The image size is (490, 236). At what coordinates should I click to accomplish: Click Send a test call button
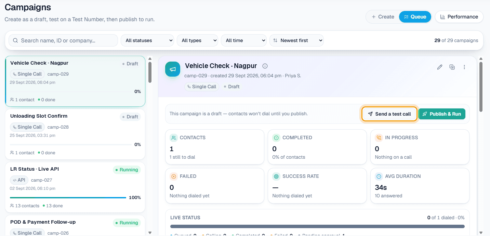389,114
